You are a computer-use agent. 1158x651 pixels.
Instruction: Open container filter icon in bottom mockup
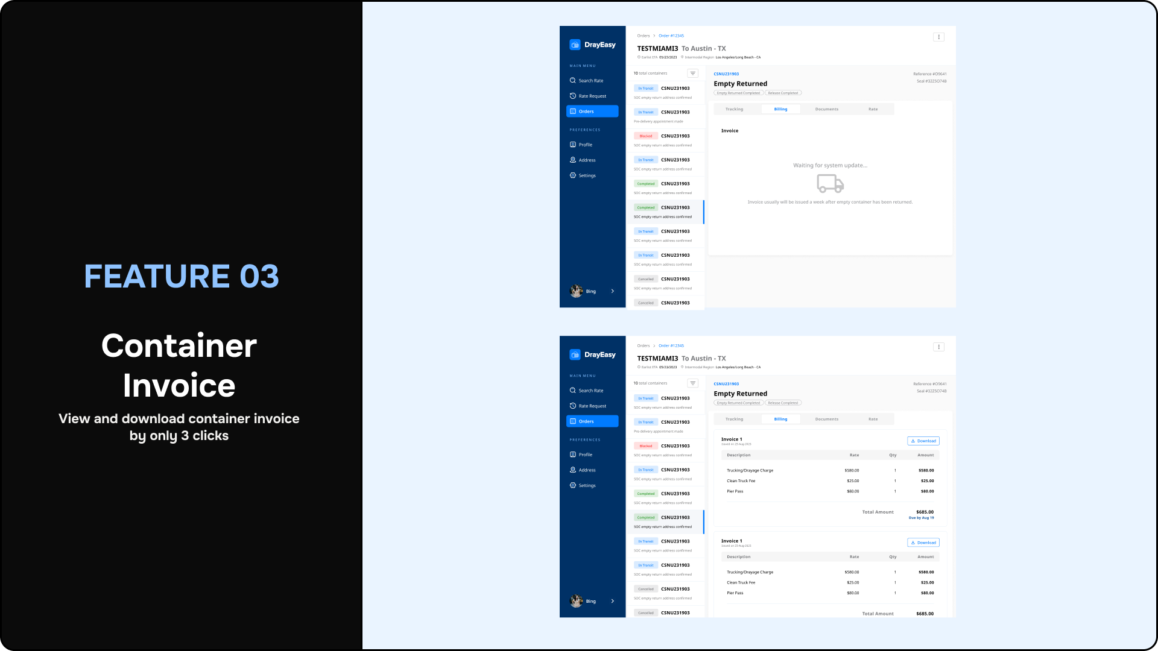692,383
